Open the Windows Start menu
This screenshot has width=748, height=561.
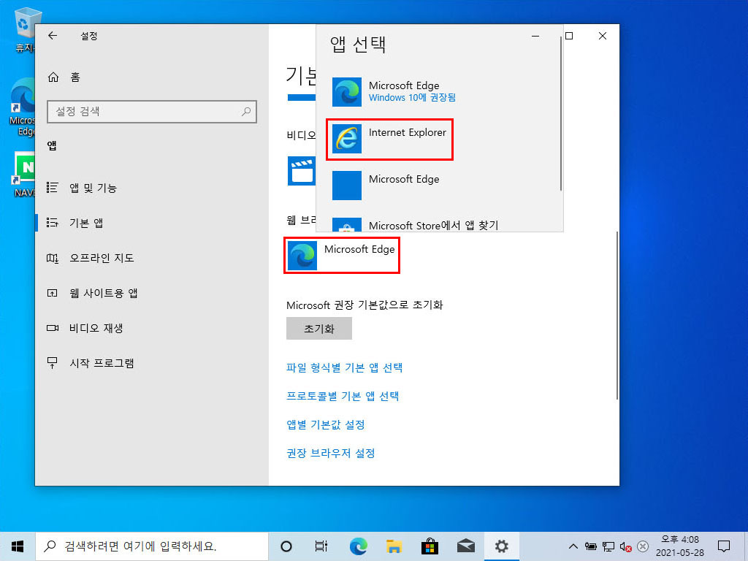18,546
